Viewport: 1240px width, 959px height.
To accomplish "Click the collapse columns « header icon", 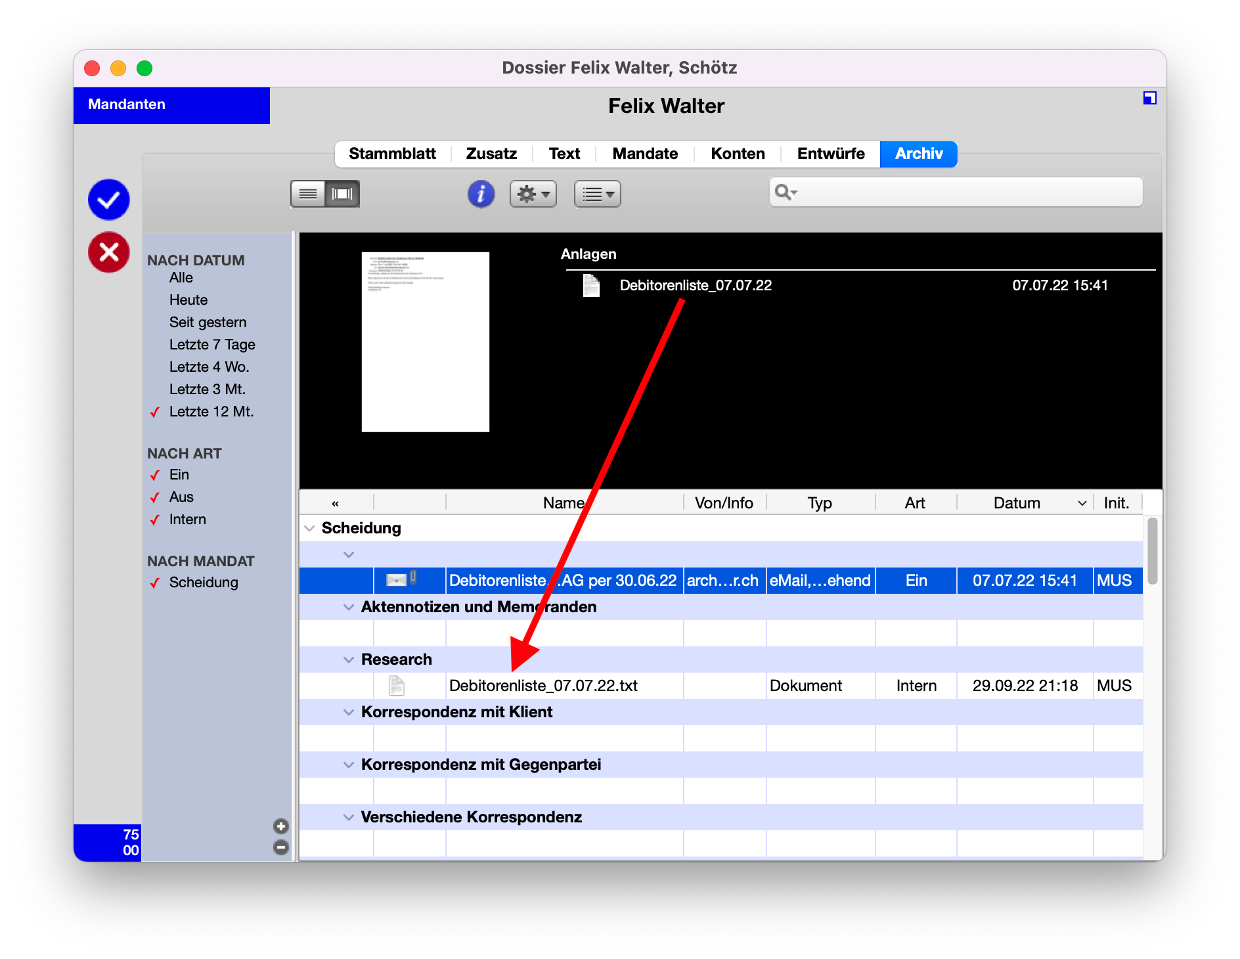I will [335, 504].
